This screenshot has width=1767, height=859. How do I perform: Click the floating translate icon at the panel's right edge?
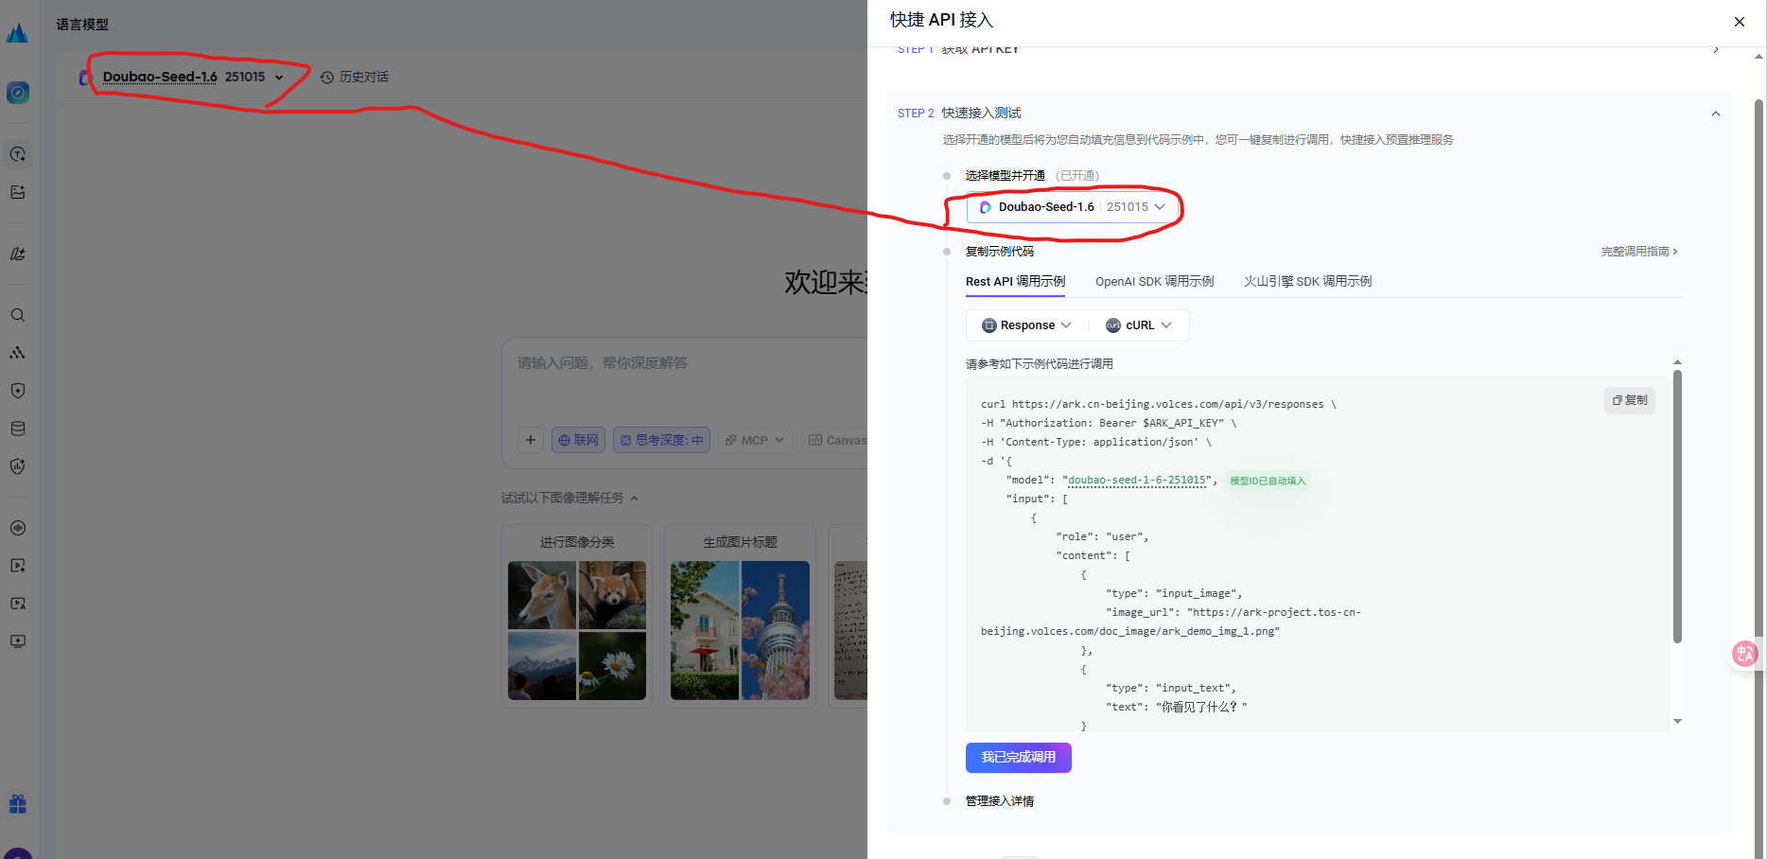pos(1744,654)
